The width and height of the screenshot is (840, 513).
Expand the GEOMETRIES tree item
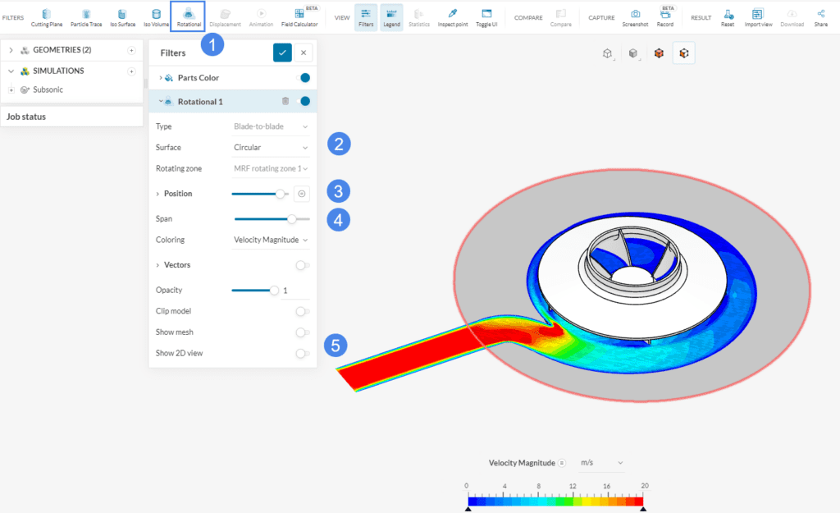[11, 49]
